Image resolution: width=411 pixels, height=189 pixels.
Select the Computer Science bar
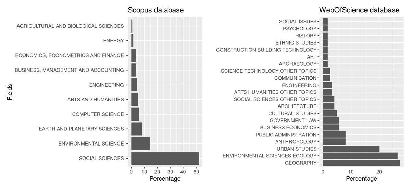[135, 114]
